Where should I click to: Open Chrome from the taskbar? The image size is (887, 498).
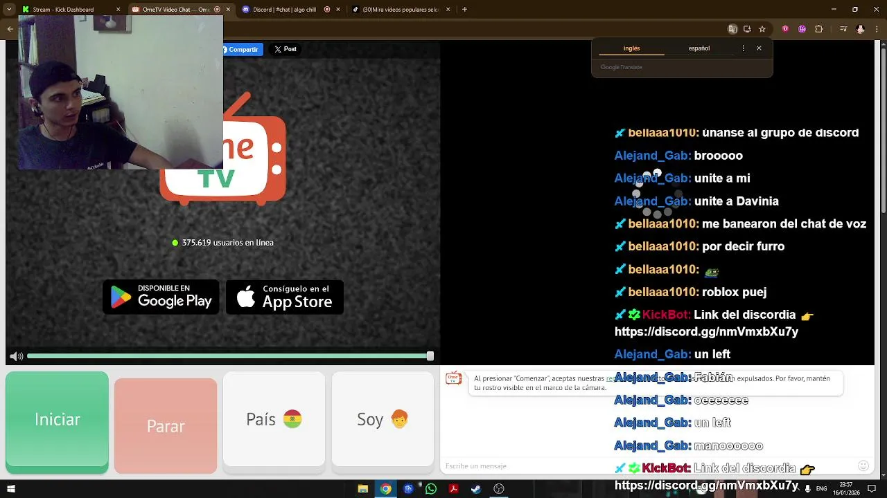click(385, 489)
